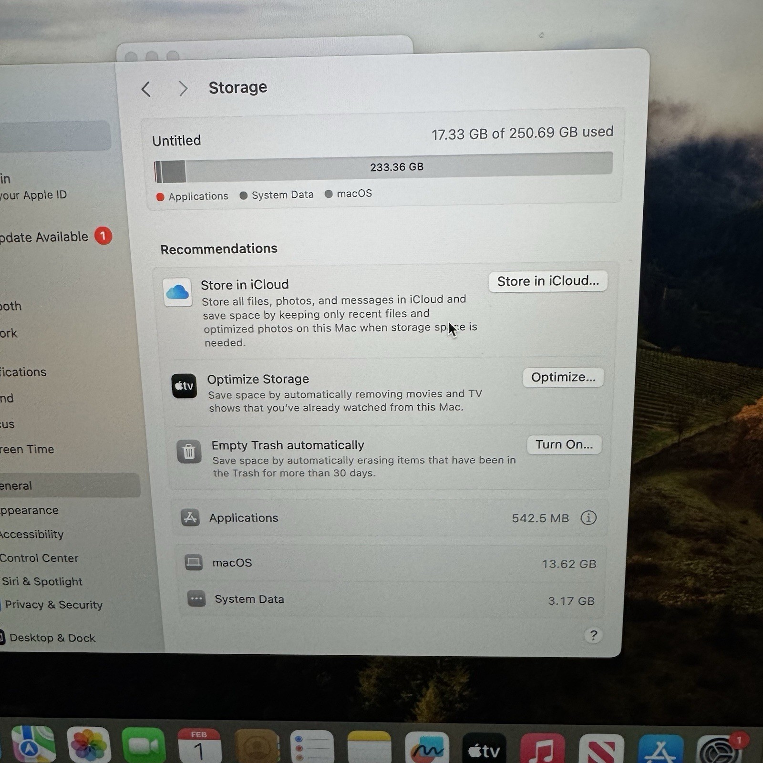Screen dimensions: 763x763
Task: Go back with the left chevron
Action: (x=146, y=89)
